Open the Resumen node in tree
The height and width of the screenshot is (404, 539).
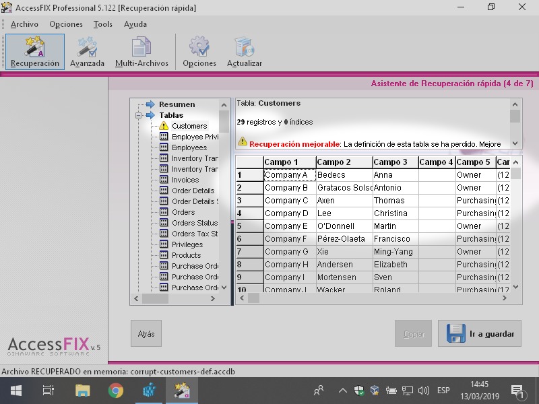(177, 104)
